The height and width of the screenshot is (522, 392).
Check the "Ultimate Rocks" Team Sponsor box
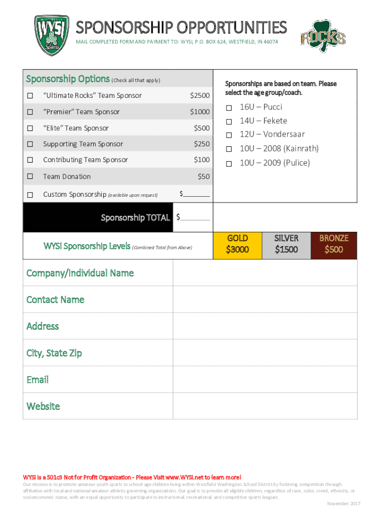(31, 96)
